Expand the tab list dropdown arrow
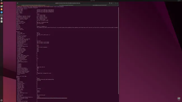This screenshot has width=182, height=102. (118, 5)
